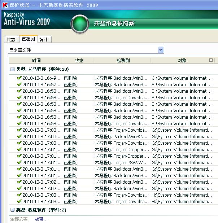Click checkmark icon of the 16:49 row
The width and height of the screenshot is (218, 223).
pyautogui.click(x=19, y=78)
